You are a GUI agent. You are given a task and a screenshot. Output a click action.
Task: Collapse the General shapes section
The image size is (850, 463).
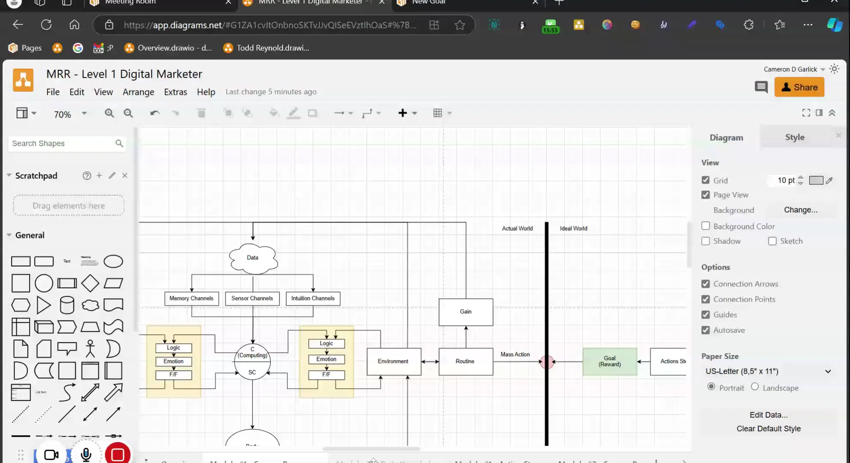point(9,235)
